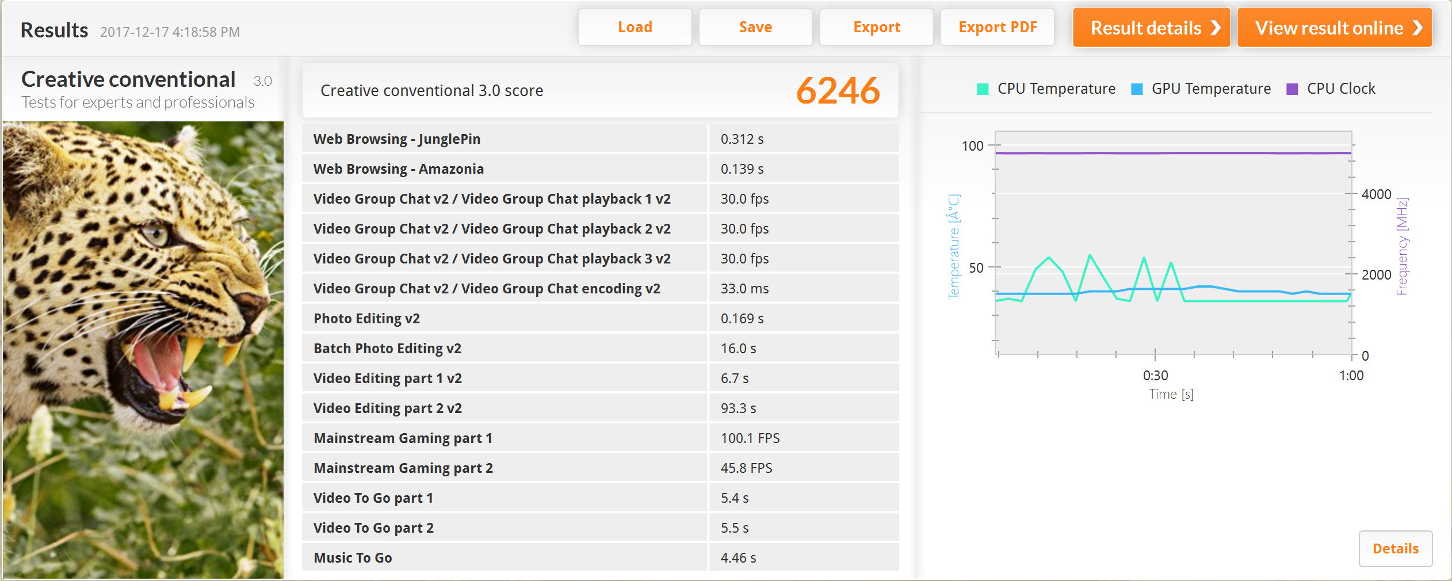This screenshot has height=581, width=1452.
Task: Click the Load button
Action: pyautogui.click(x=635, y=27)
